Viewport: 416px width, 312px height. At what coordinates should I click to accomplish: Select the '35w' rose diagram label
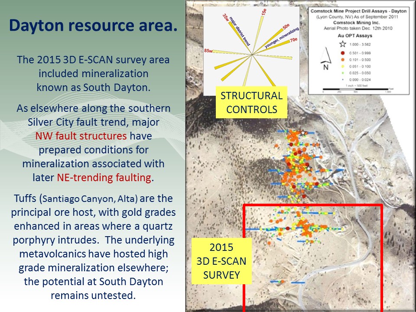[x=225, y=17]
